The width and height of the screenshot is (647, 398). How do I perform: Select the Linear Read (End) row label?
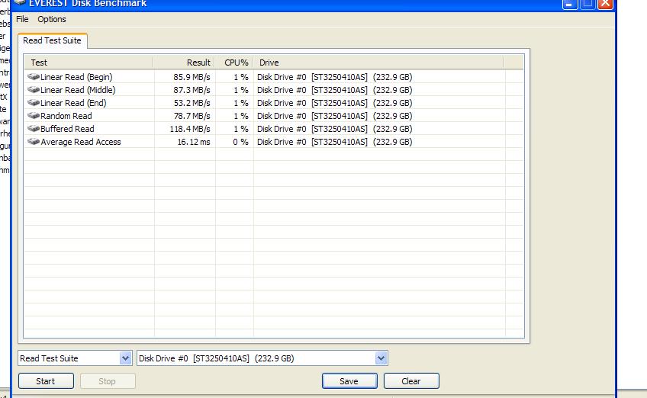tap(73, 103)
